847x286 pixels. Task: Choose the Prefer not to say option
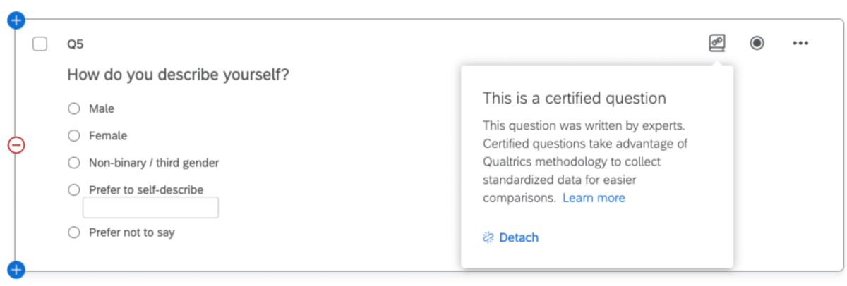74,232
